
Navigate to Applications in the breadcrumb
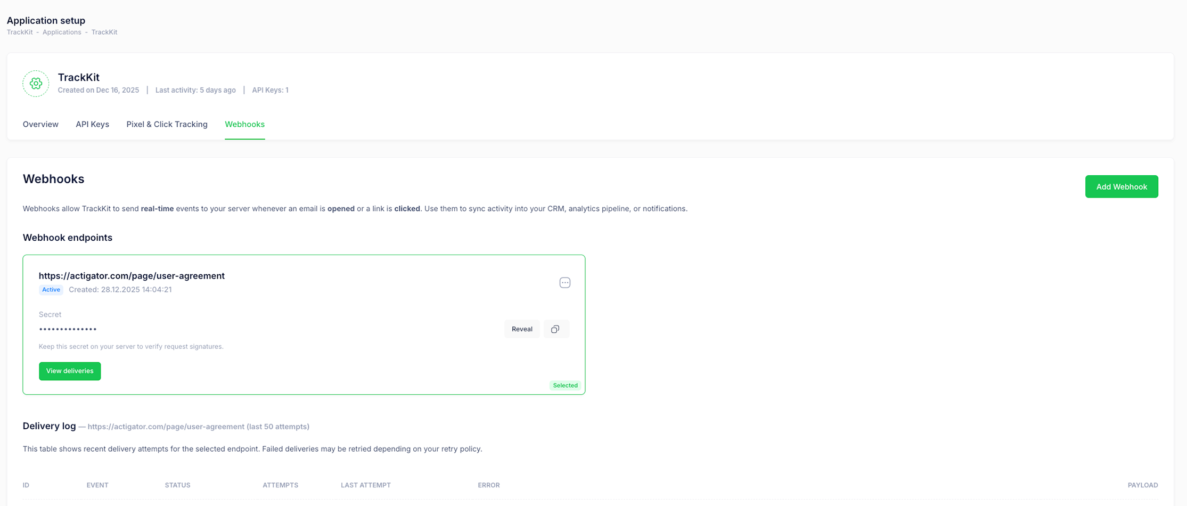tap(62, 32)
